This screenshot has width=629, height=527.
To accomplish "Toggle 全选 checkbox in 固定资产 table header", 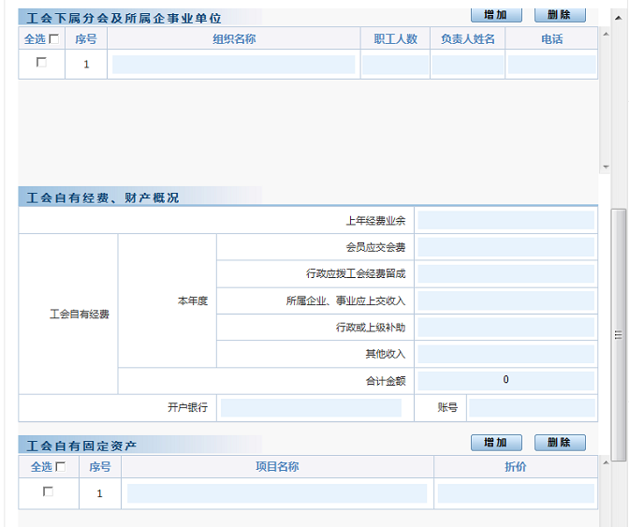I will (x=61, y=466).
